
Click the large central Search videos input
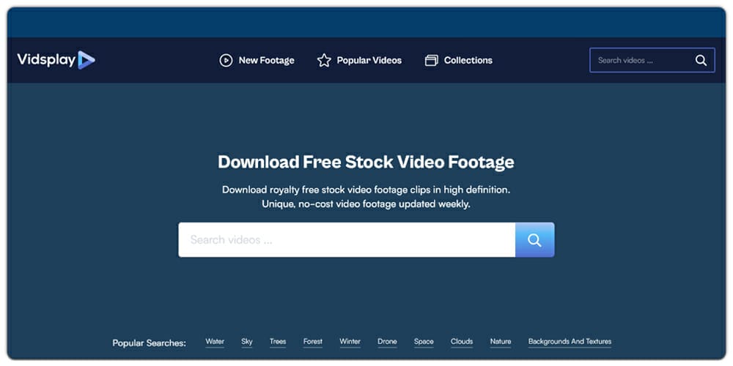tap(346, 240)
